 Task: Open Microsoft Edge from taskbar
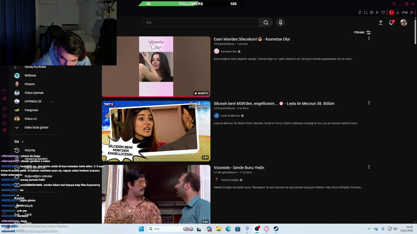coord(228,229)
